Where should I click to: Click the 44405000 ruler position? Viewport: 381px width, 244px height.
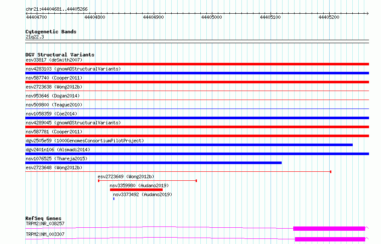(x=211, y=17)
